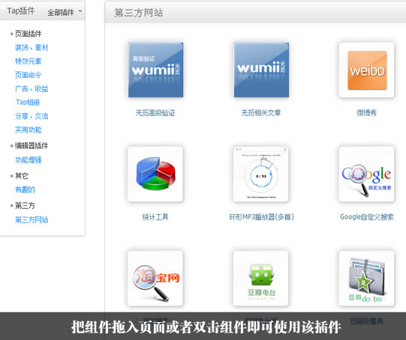Click the 有趣的 link under 其它
Screen dimensions: 406x340
[25, 189]
